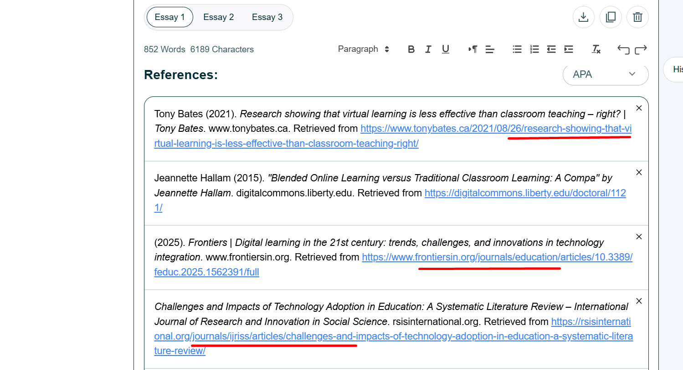683x370 pixels.
Task: Underline the selected text
Action: [446, 49]
